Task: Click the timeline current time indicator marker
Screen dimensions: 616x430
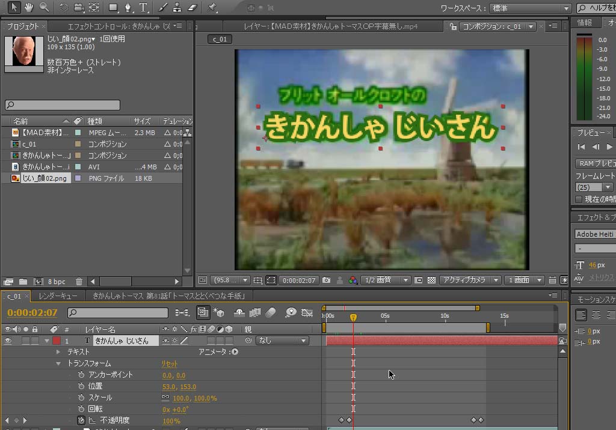Action: (x=353, y=317)
